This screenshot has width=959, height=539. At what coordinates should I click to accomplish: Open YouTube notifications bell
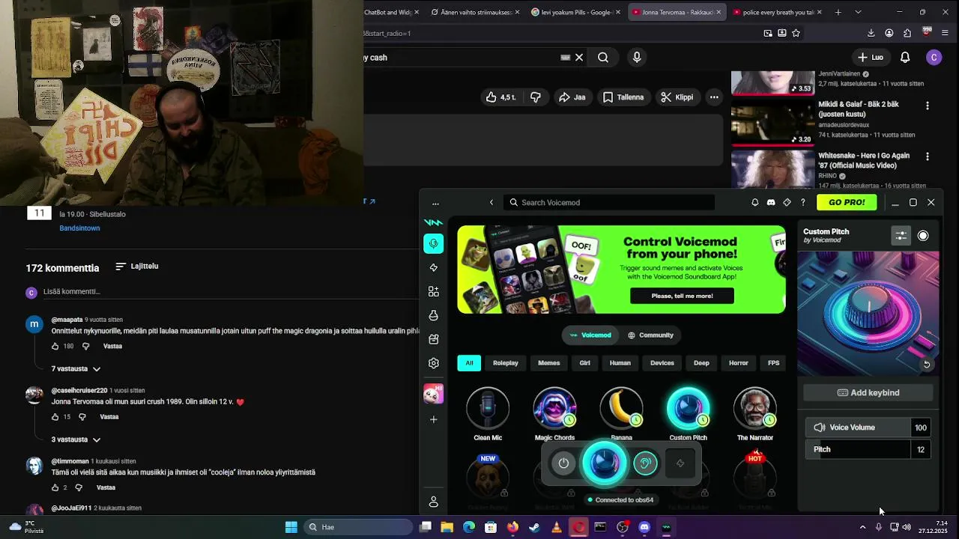[905, 57]
